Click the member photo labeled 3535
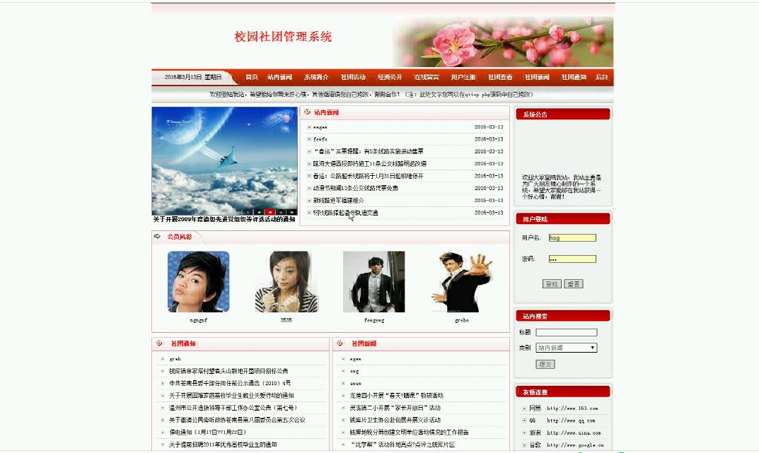 (x=286, y=281)
